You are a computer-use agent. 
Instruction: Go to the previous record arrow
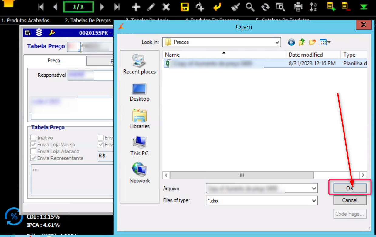55,7
